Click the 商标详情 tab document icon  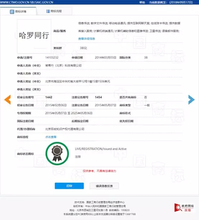point(12,12)
